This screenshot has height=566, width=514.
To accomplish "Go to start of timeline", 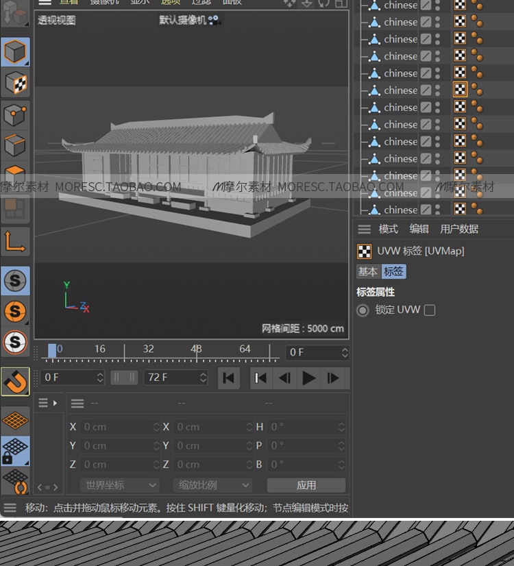I will click(228, 378).
